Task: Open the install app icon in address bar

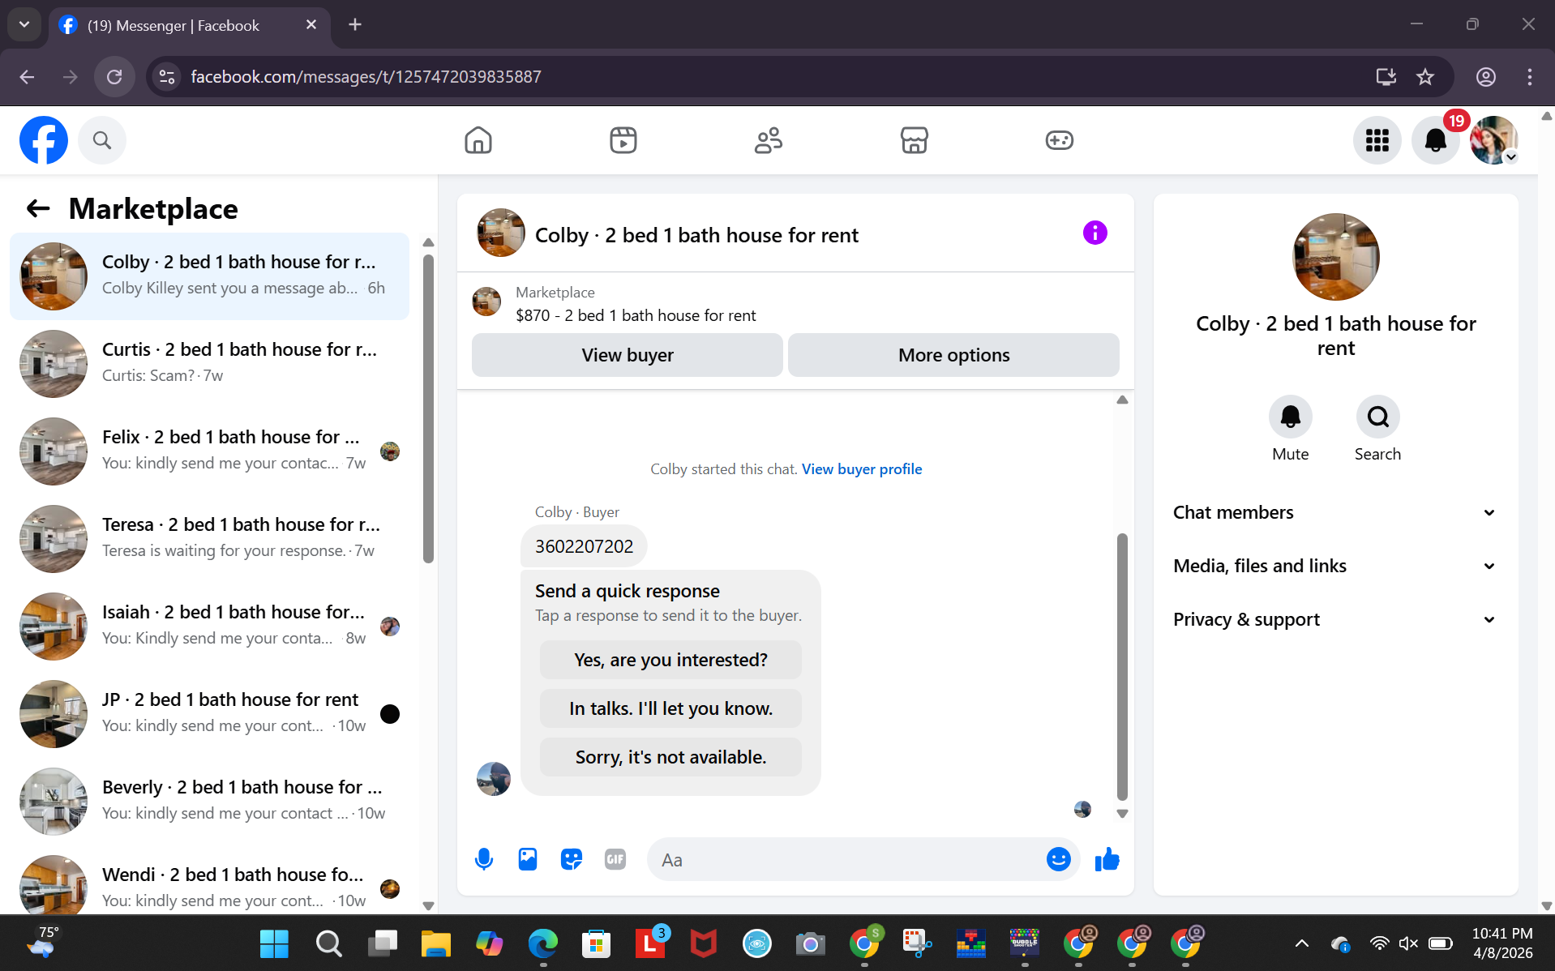Action: [1386, 77]
